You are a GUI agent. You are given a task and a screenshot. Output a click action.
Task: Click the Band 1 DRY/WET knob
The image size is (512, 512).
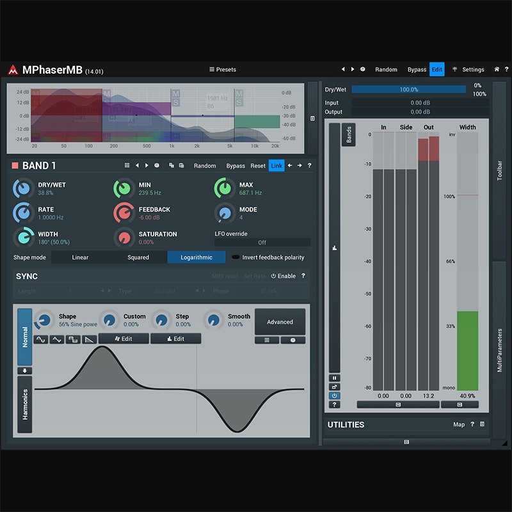(x=24, y=188)
